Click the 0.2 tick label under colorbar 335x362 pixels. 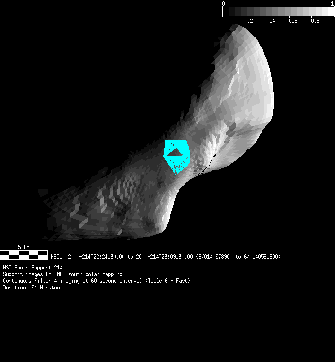click(x=248, y=21)
